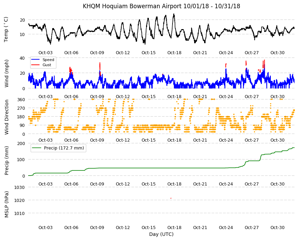
Task: Click Oct-18 tick under temperature plot
Action: [174, 53]
